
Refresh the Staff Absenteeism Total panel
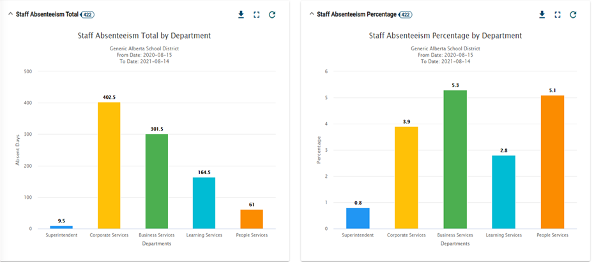tap(272, 15)
